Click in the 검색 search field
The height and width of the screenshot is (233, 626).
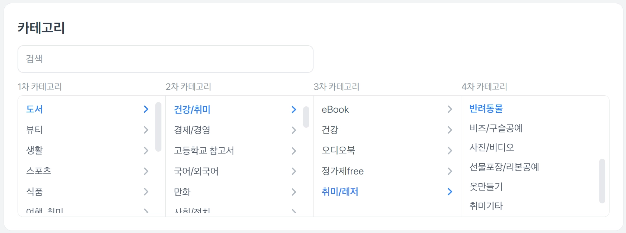(165, 59)
